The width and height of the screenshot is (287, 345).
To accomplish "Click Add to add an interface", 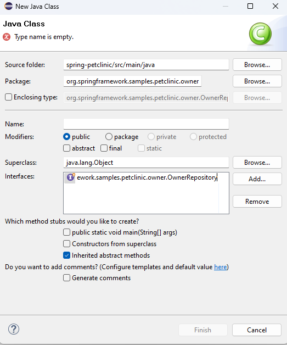I will (257, 179).
